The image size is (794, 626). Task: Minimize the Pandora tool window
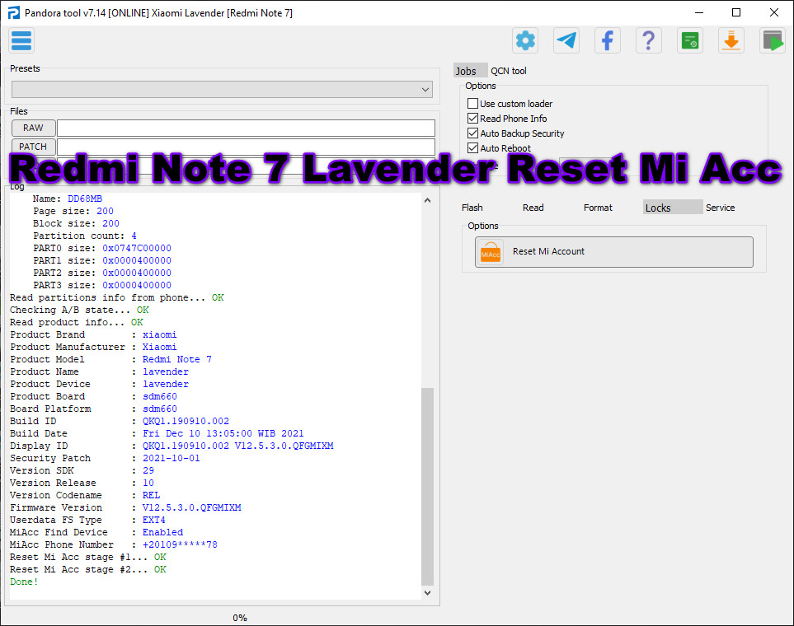[x=699, y=12]
